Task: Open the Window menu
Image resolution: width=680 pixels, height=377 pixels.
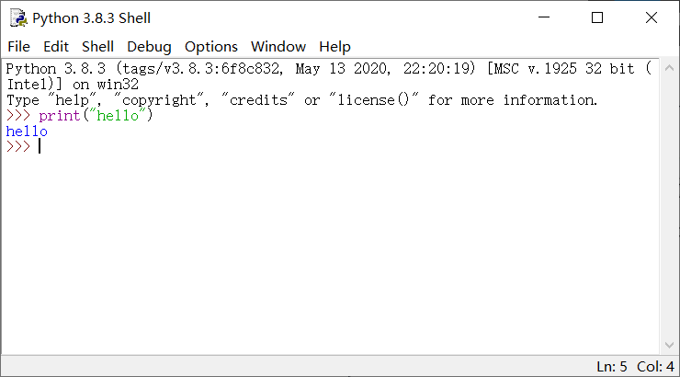Action: [278, 46]
